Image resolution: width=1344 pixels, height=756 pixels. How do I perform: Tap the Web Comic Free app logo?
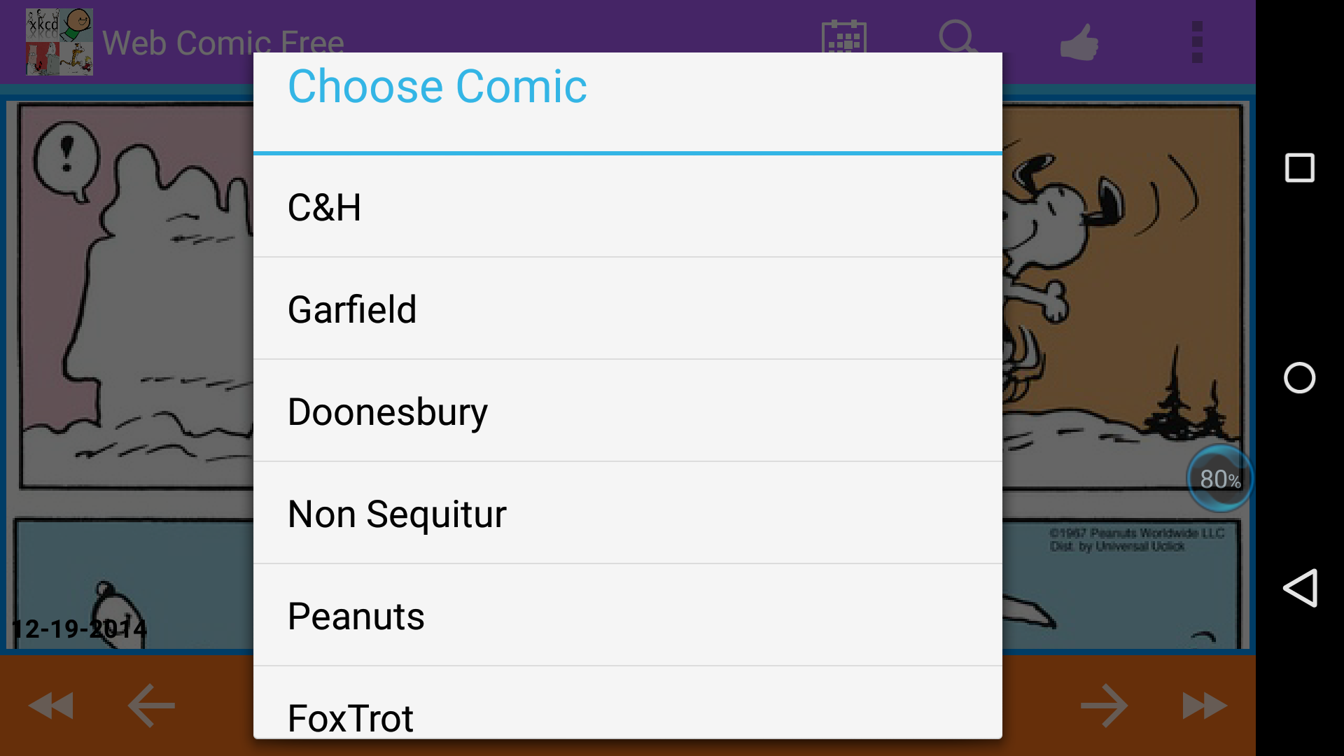[x=59, y=42]
